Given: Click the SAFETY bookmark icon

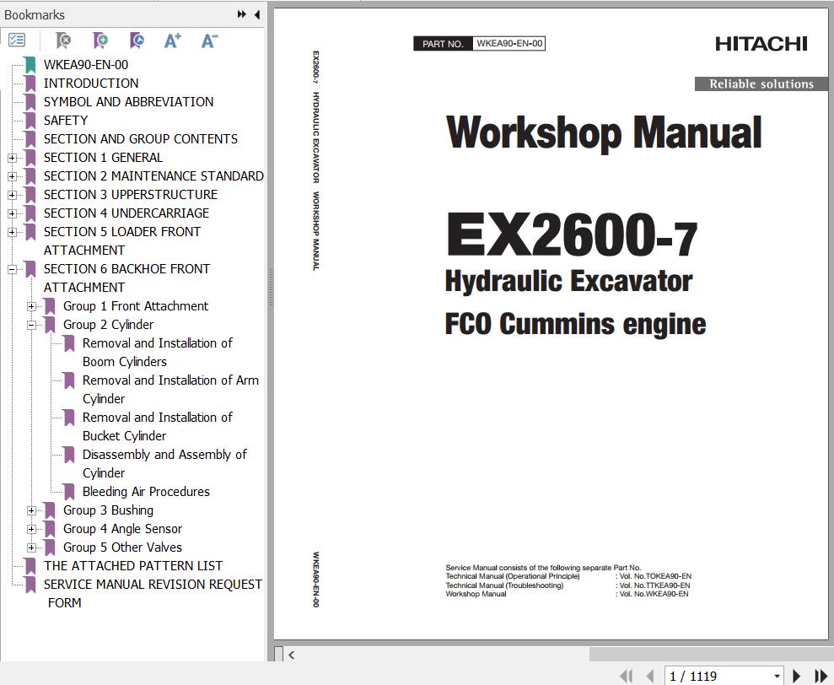Looking at the screenshot, I should coord(30,121).
